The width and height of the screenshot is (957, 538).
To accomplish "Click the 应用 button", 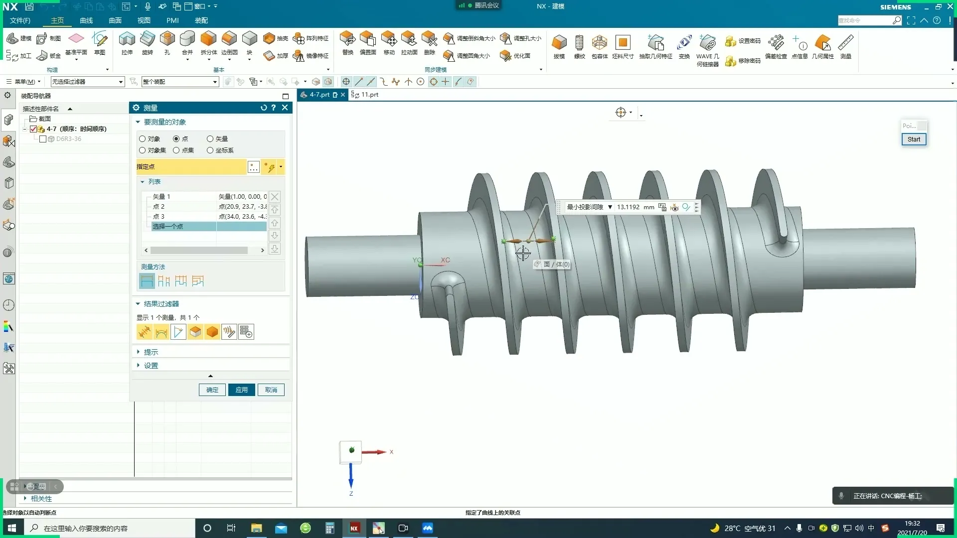I will pos(241,390).
